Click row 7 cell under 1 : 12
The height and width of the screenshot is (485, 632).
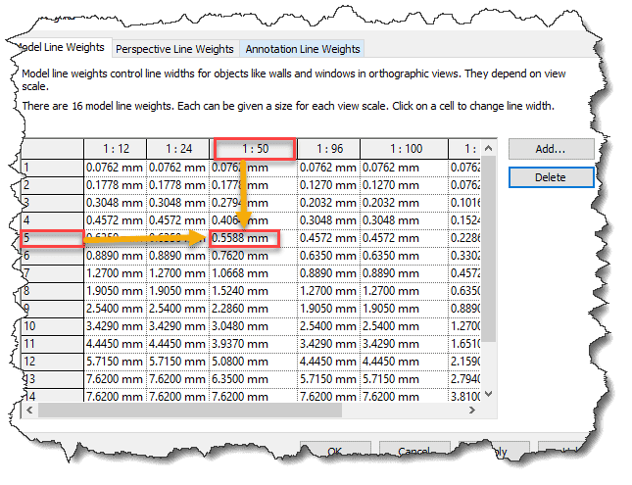pos(116,273)
